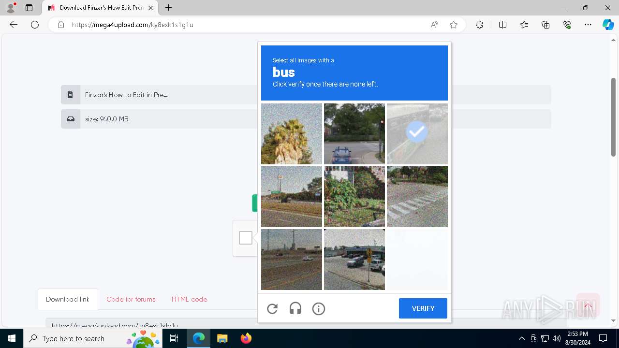
Task: Select the crosswalk stripes captcha tile
Action: click(417, 197)
